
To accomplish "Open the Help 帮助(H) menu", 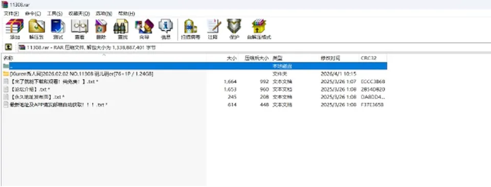I will pyautogui.click(x=126, y=13).
